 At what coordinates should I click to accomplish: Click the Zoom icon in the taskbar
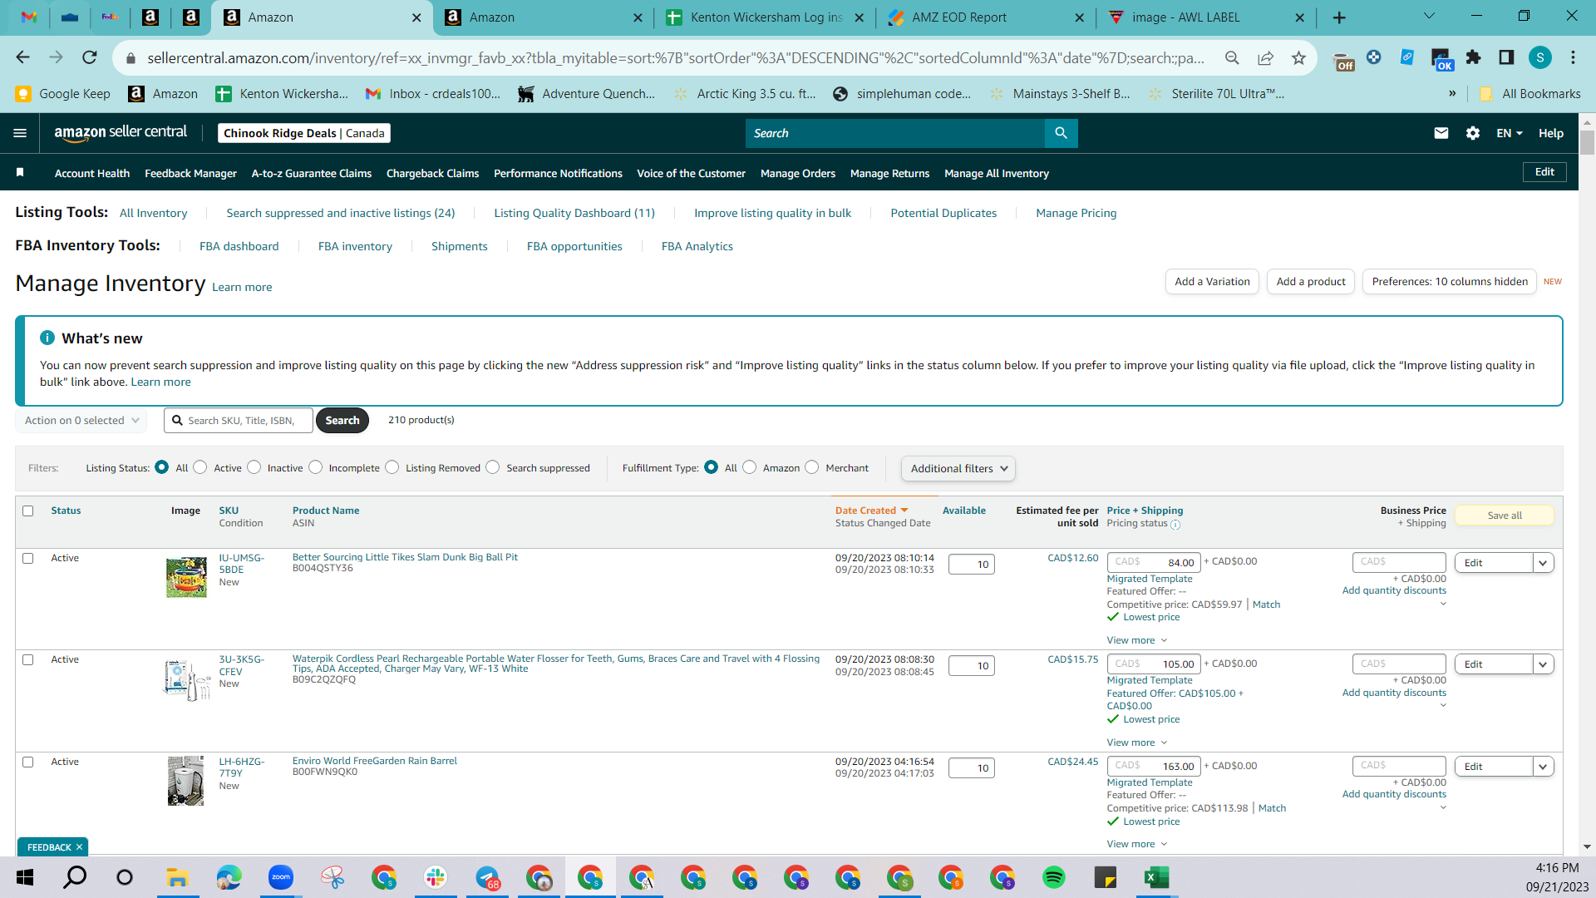[x=281, y=877]
